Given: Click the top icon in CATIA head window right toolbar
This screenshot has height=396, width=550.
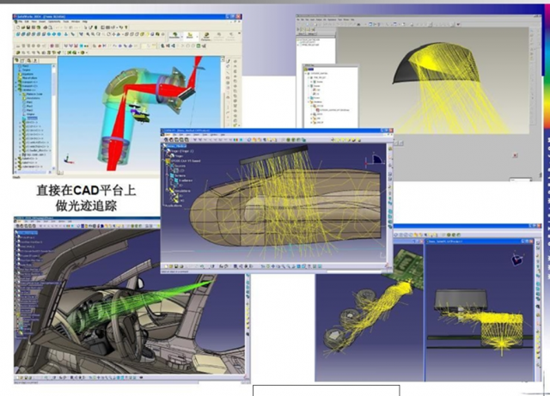Looking at the screenshot, I should click(x=388, y=146).
